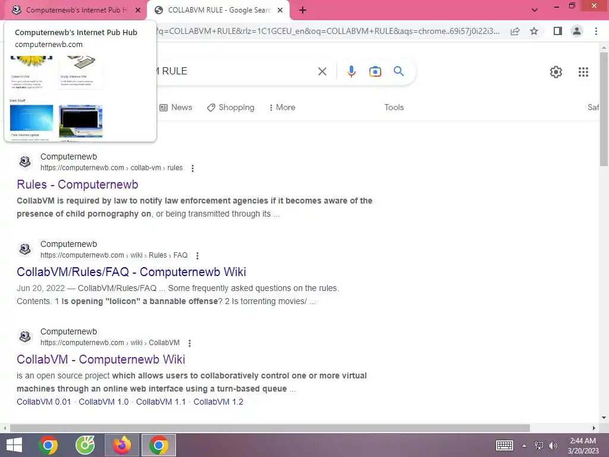This screenshot has width=609, height=457.
Task: Open the green Coc Coc browser icon
Action: (85, 445)
